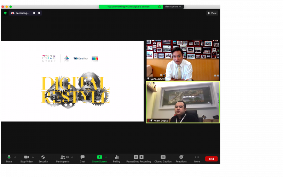Image resolution: width=283 pixels, height=177 pixels.
Task: Click the green Share Screen icon
Action: [99, 157]
